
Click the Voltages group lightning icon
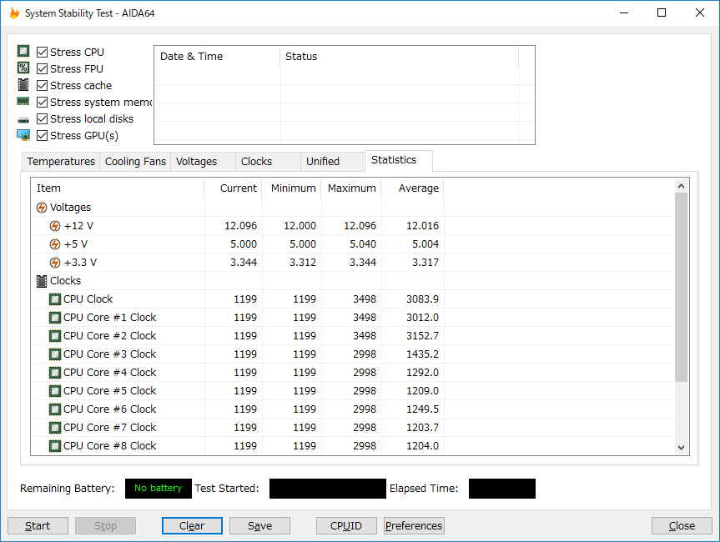click(42, 208)
